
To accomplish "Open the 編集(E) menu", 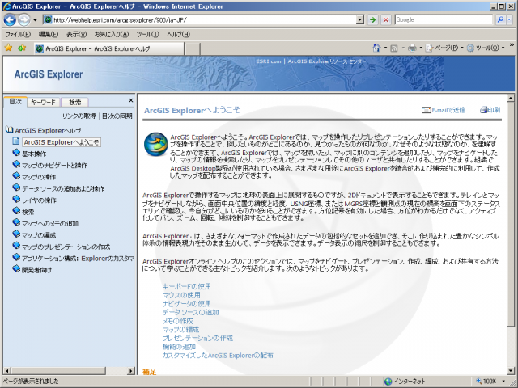I will [49, 34].
